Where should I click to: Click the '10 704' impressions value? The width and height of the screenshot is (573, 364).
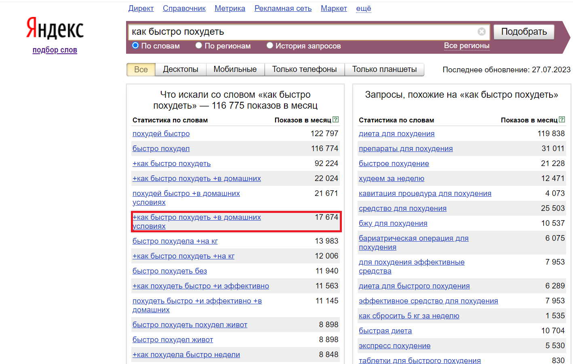pos(553,331)
